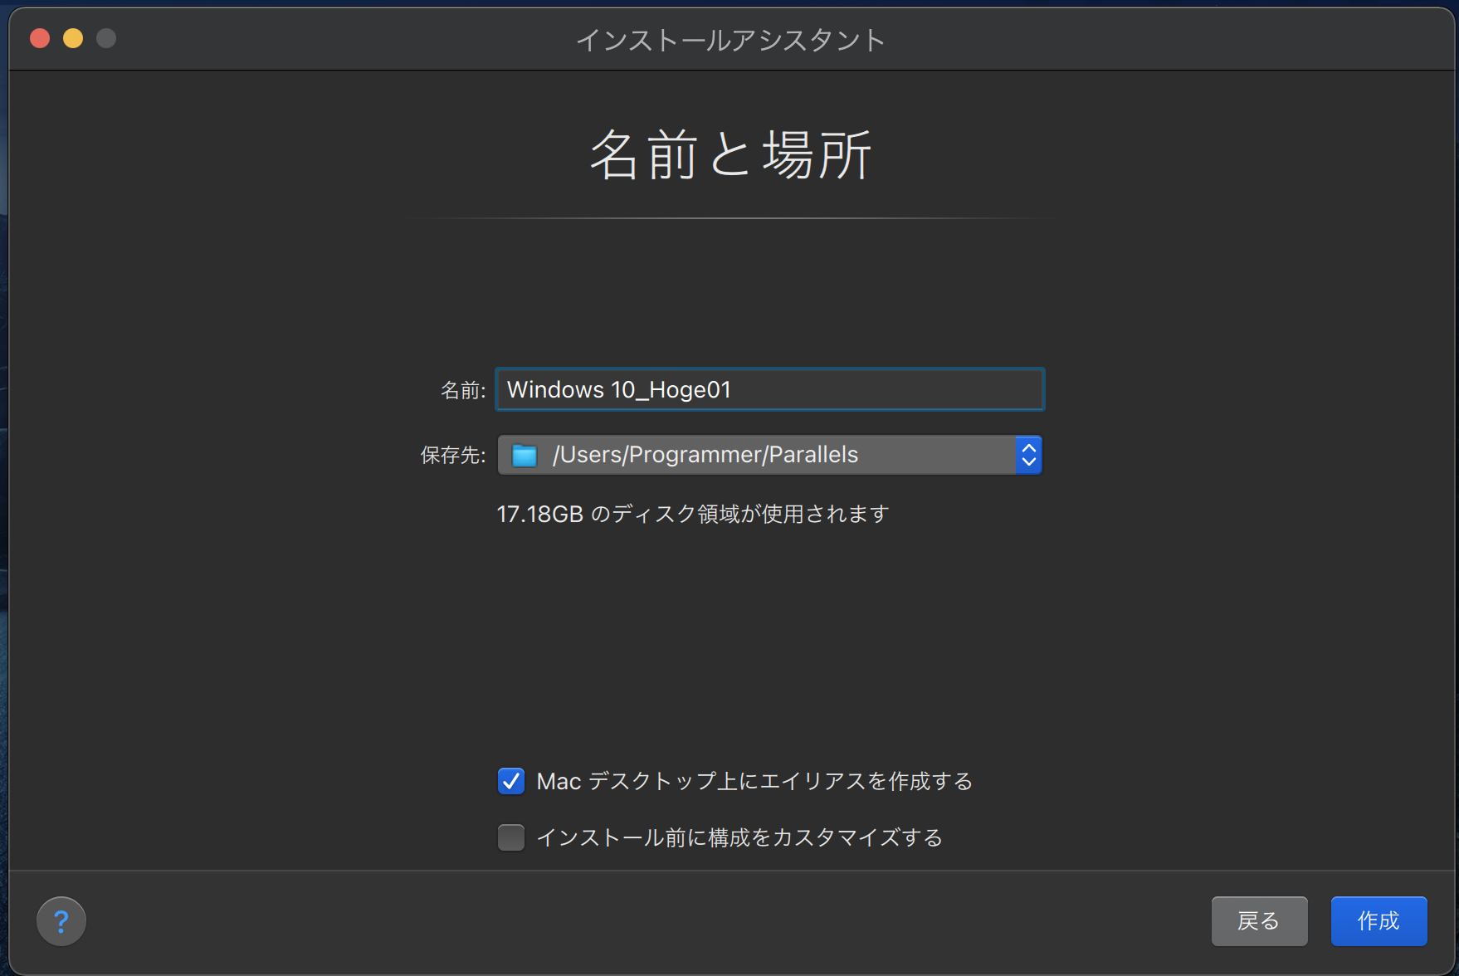The height and width of the screenshot is (976, 1459).
Task: Enable インストール前に構成をカスタマイズする
Action: pos(510,837)
